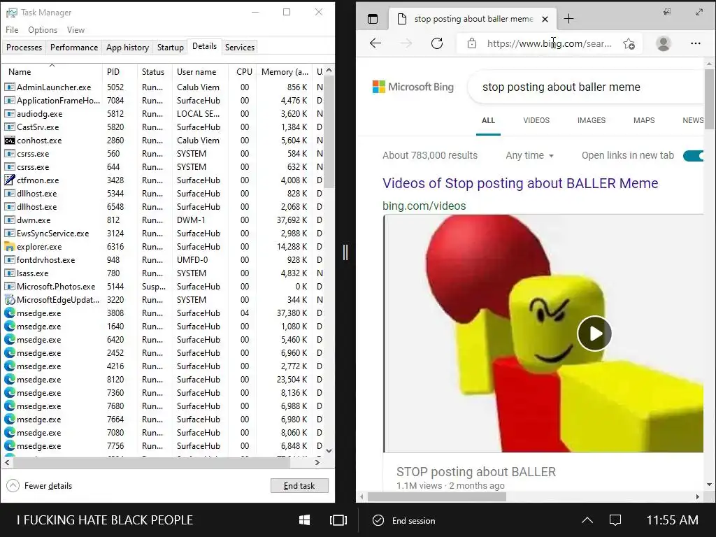The height and width of the screenshot is (537, 716).
Task: Click the Microsoft Bing logo
Action: (x=413, y=87)
